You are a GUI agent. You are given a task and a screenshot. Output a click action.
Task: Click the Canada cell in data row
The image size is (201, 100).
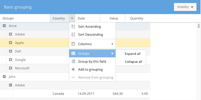tap(58, 94)
